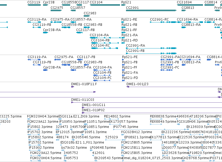
Task: Select transcript CG2975-RA
Action: click(x=60, y=19)
